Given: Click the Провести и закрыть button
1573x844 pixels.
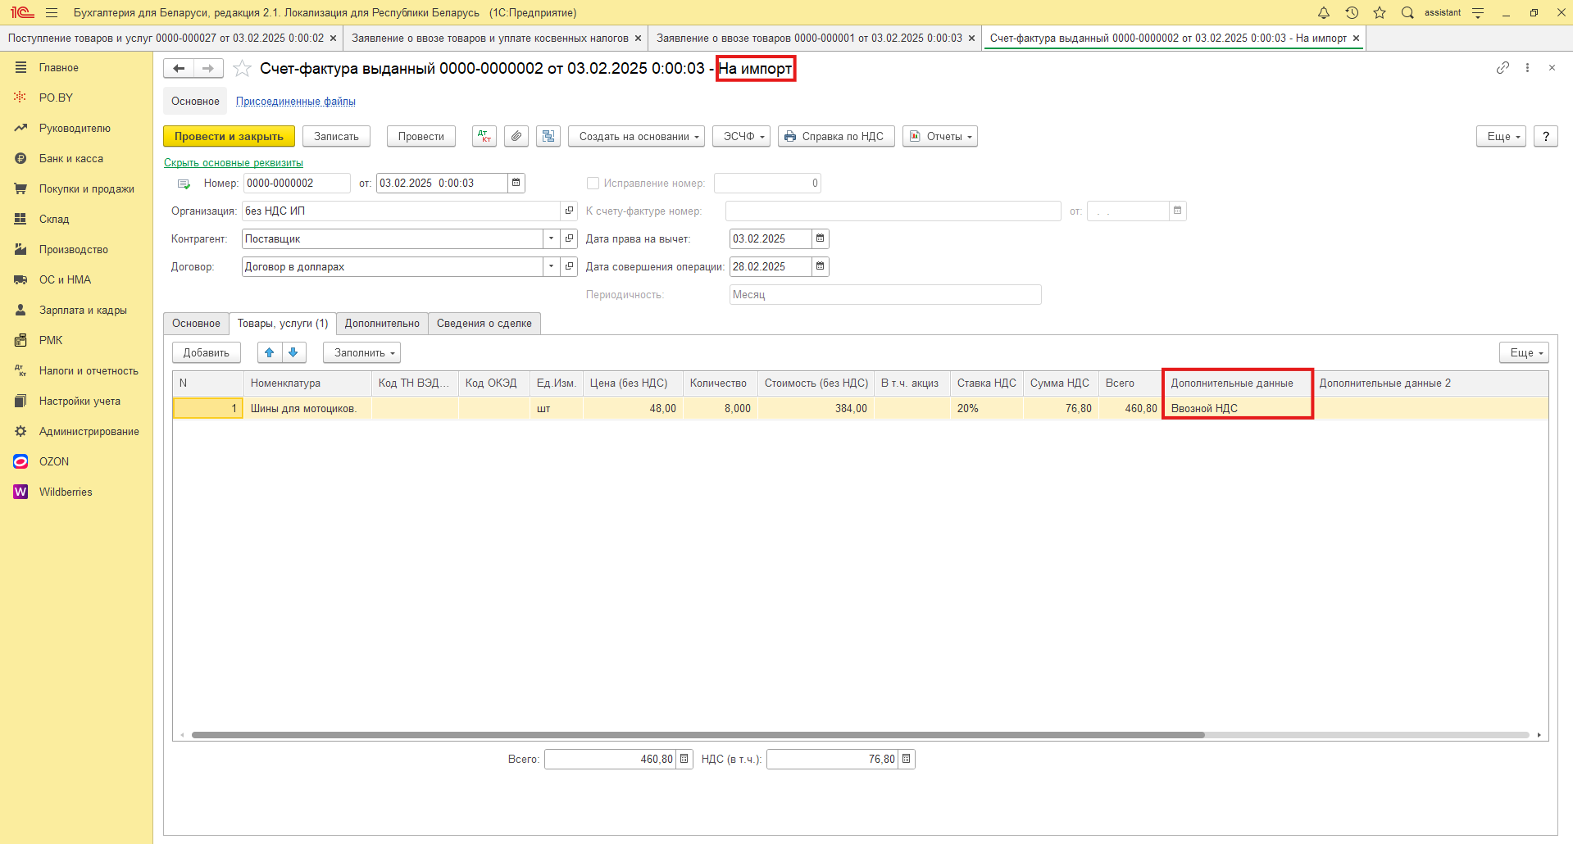Looking at the screenshot, I should click(x=229, y=137).
